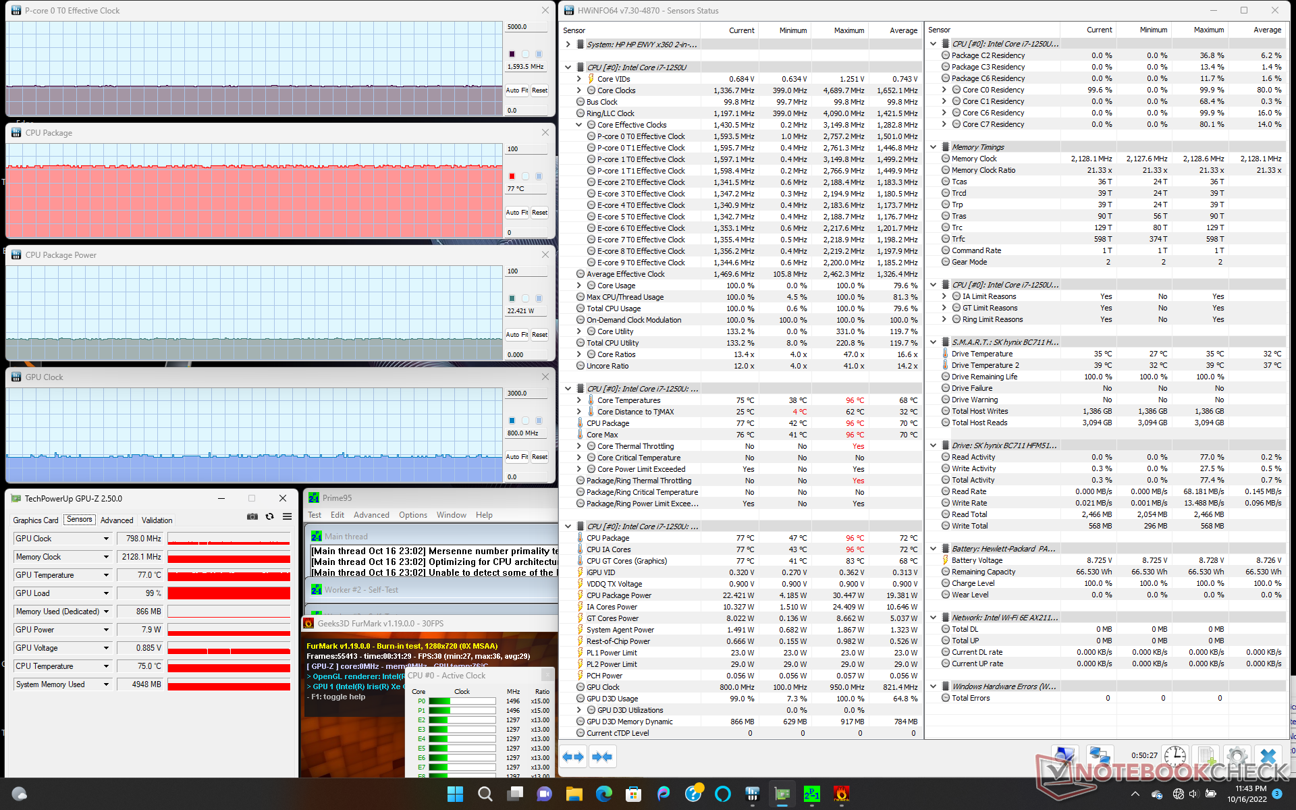Click HWiNFO expand columns arrows button
The height and width of the screenshot is (810, 1296).
(573, 757)
